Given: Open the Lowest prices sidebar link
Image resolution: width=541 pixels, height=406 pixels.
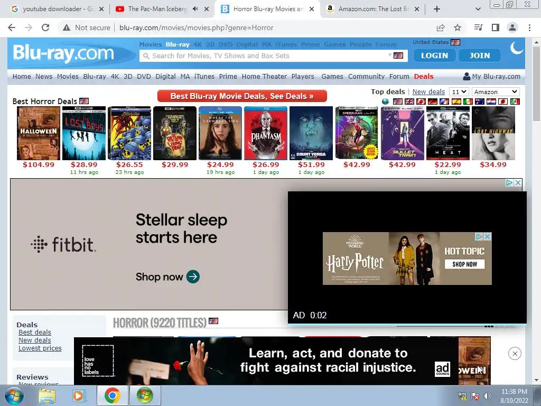Looking at the screenshot, I should [40, 348].
